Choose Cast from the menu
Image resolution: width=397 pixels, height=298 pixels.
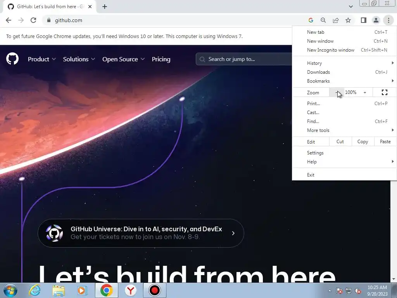[344, 112]
